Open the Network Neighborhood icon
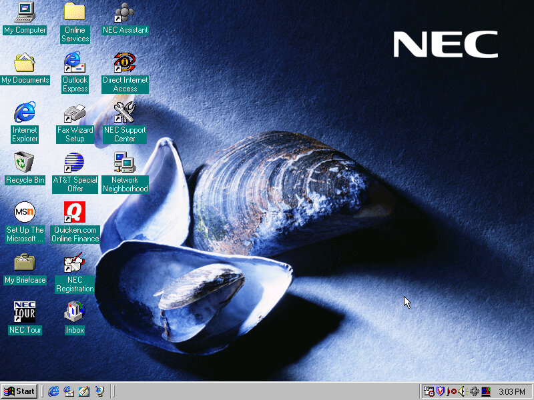Screen dimensions: 534x400 125,163
